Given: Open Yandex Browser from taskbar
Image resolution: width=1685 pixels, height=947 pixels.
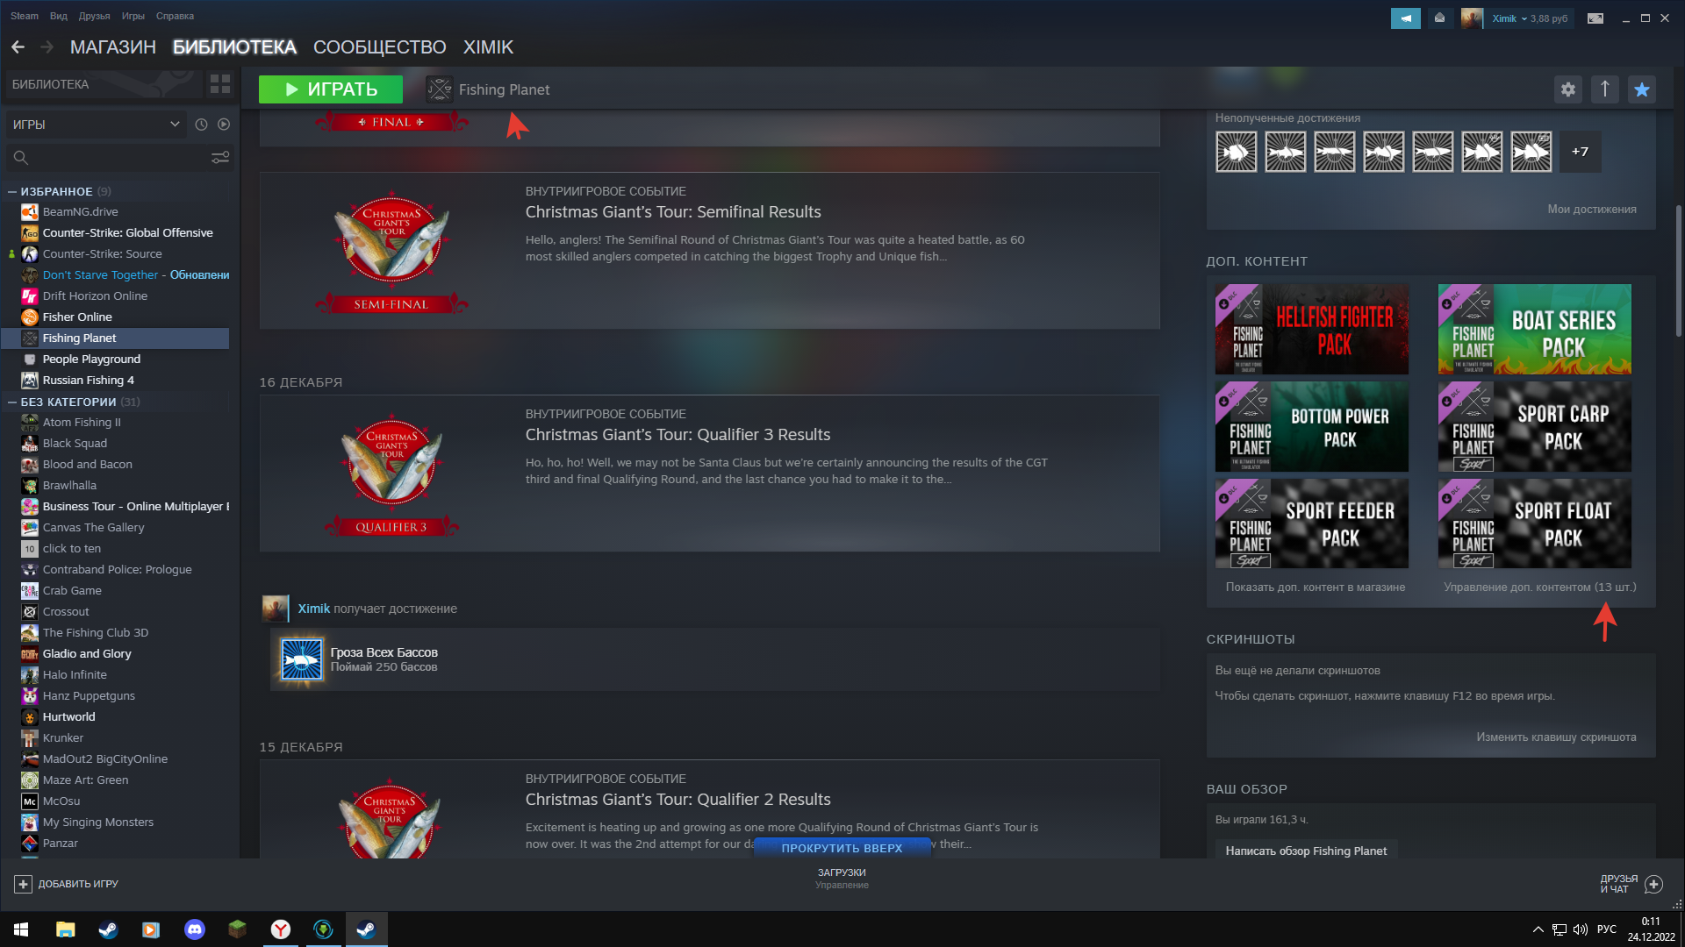Looking at the screenshot, I should (281, 929).
